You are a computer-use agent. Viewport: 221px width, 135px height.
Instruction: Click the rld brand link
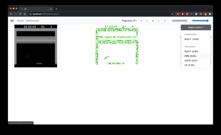[x=12, y=21]
